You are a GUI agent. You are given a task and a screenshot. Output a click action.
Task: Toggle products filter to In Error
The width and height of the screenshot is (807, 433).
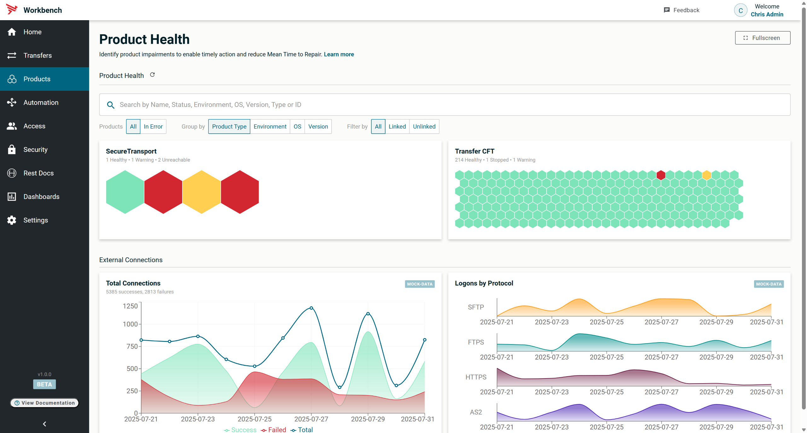153,126
